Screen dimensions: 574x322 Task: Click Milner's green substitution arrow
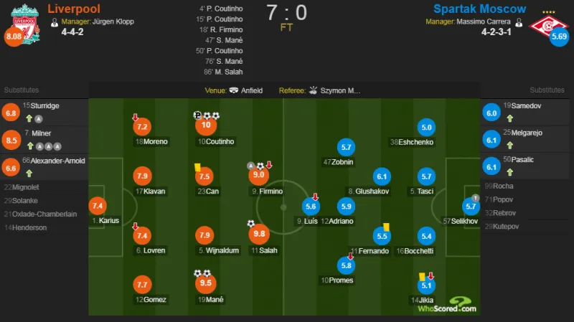click(30, 146)
